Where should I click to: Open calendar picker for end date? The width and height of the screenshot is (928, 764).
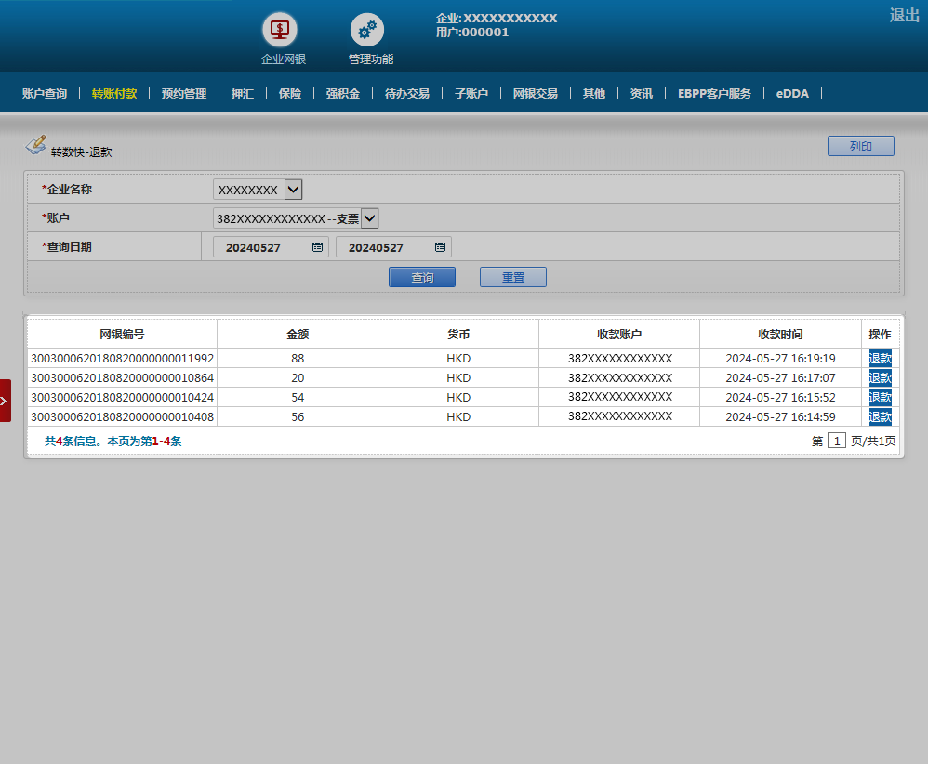click(x=440, y=247)
